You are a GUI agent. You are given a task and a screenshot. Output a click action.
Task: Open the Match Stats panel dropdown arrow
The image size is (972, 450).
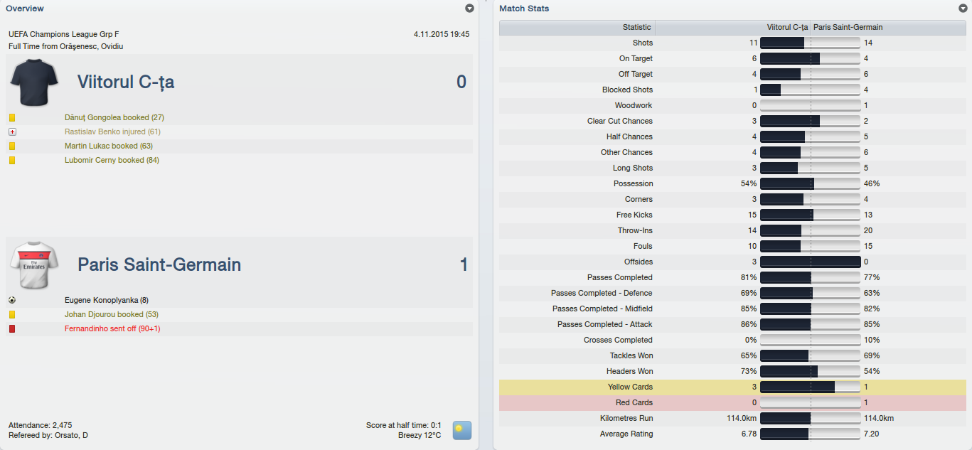coord(963,9)
